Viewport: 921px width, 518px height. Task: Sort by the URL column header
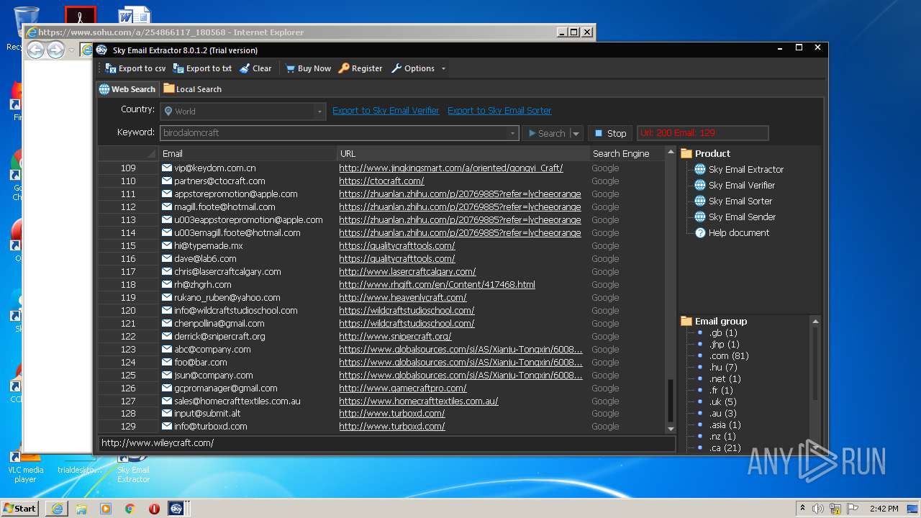pyautogui.click(x=463, y=153)
